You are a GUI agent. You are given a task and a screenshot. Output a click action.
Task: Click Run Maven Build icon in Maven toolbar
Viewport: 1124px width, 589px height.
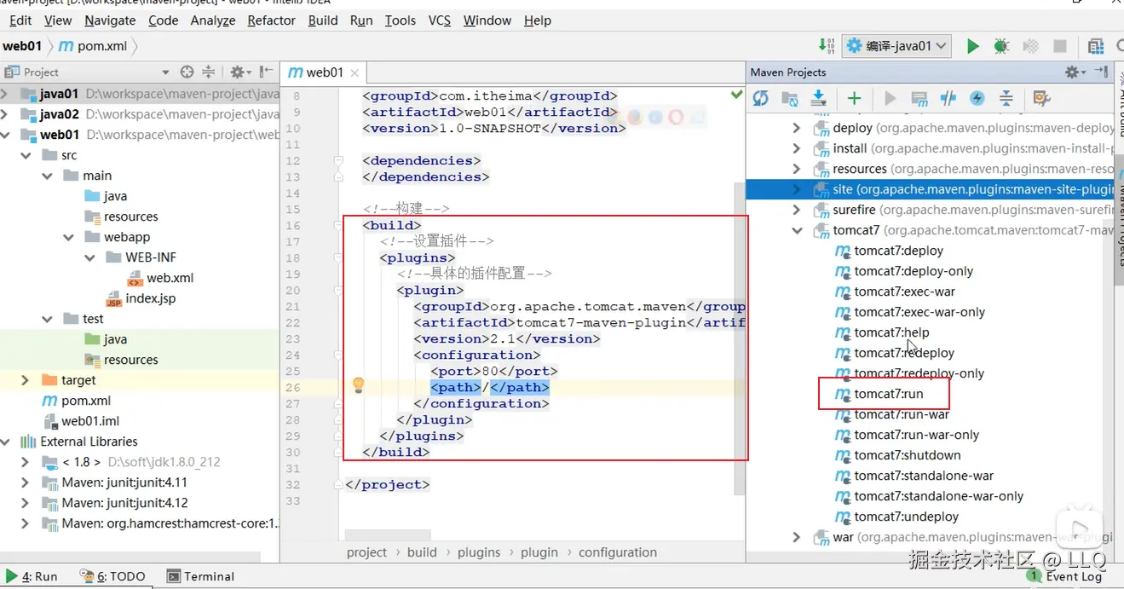[x=890, y=99]
